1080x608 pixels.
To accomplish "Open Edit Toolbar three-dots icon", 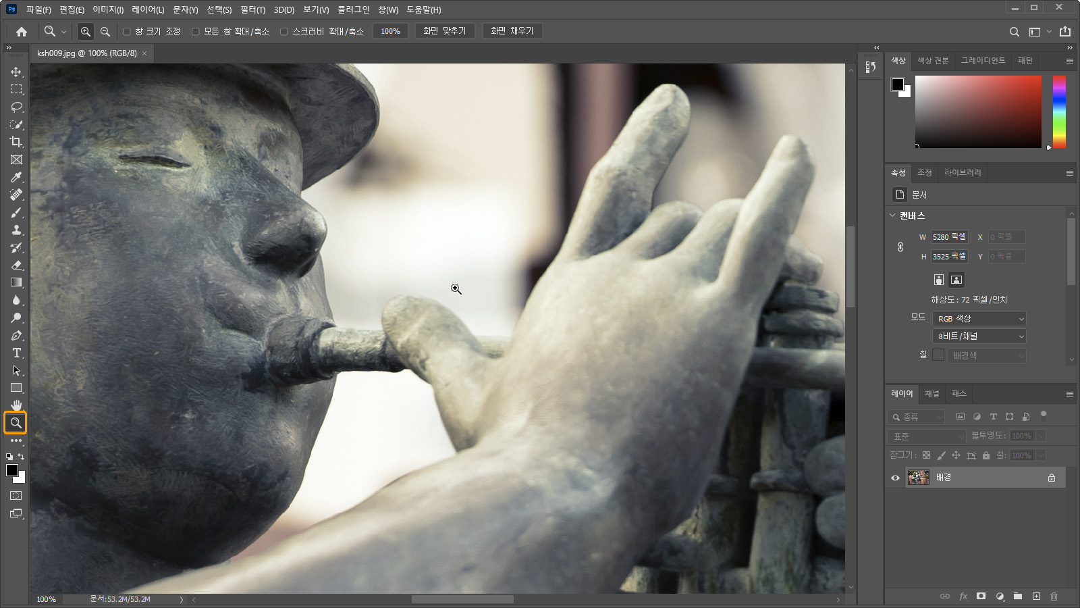I will coord(16,440).
